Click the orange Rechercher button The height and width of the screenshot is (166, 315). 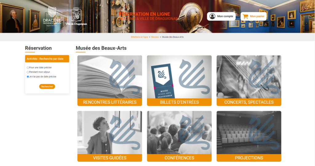tap(47, 86)
